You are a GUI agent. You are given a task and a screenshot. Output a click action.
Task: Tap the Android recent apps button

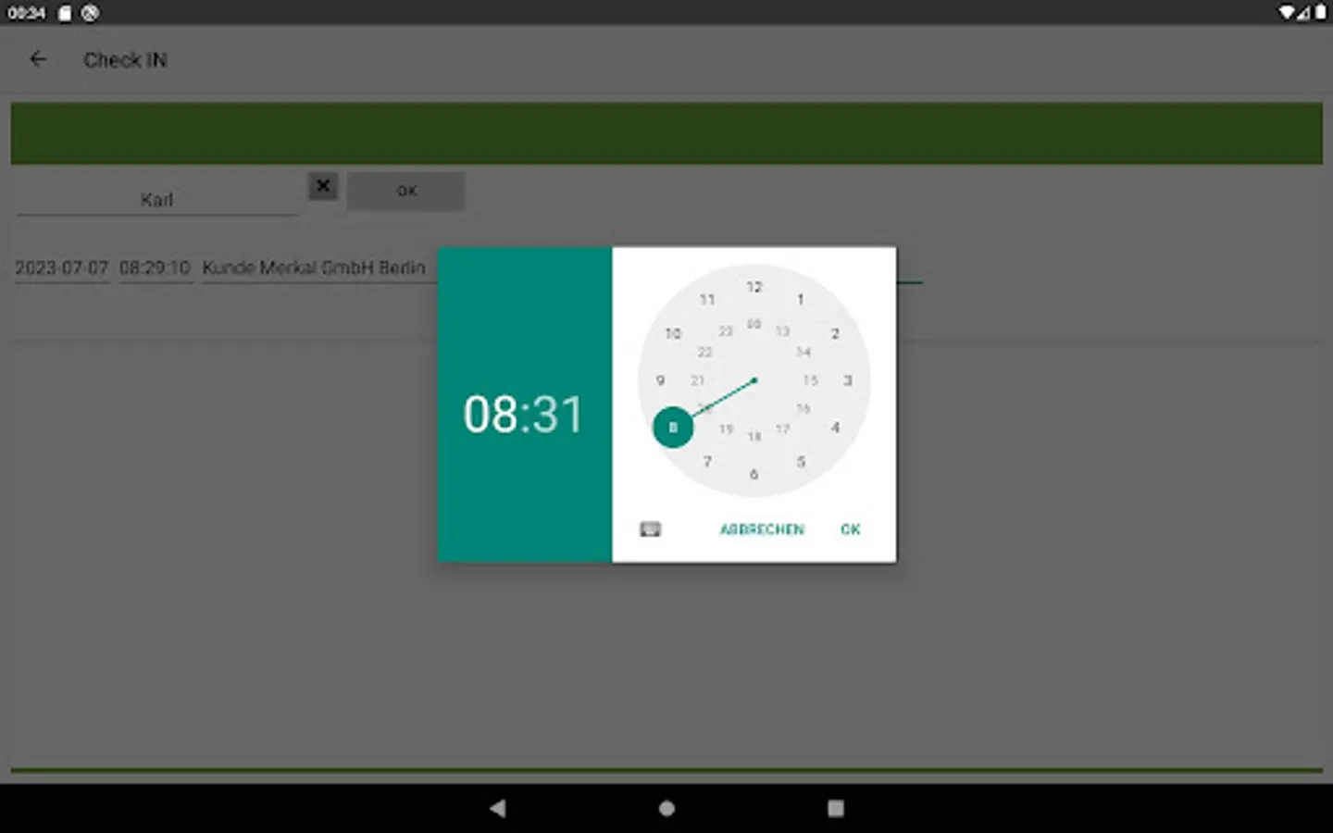[835, 808]
